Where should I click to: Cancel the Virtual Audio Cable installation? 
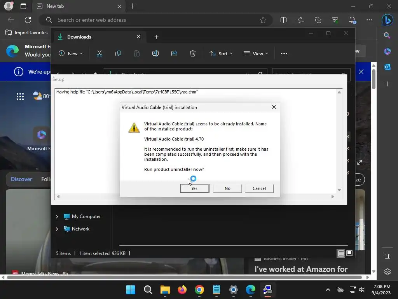pos(259,188)
